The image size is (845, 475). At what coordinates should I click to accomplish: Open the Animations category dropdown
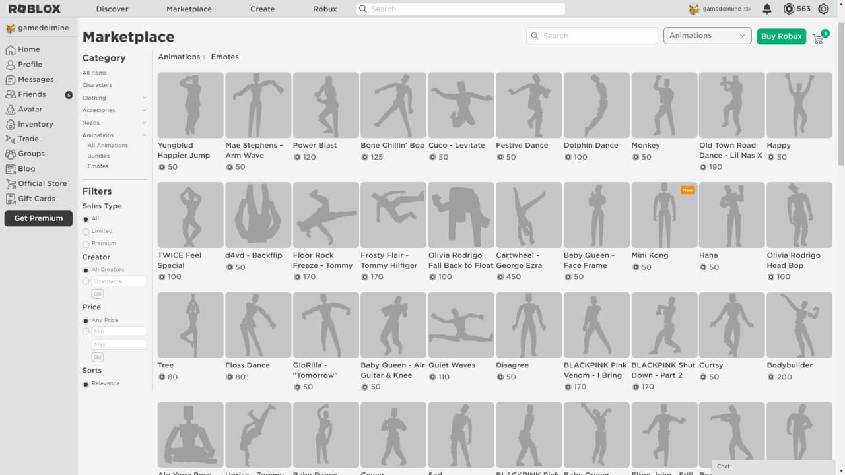pyautogui.click(x=707, y=36)
